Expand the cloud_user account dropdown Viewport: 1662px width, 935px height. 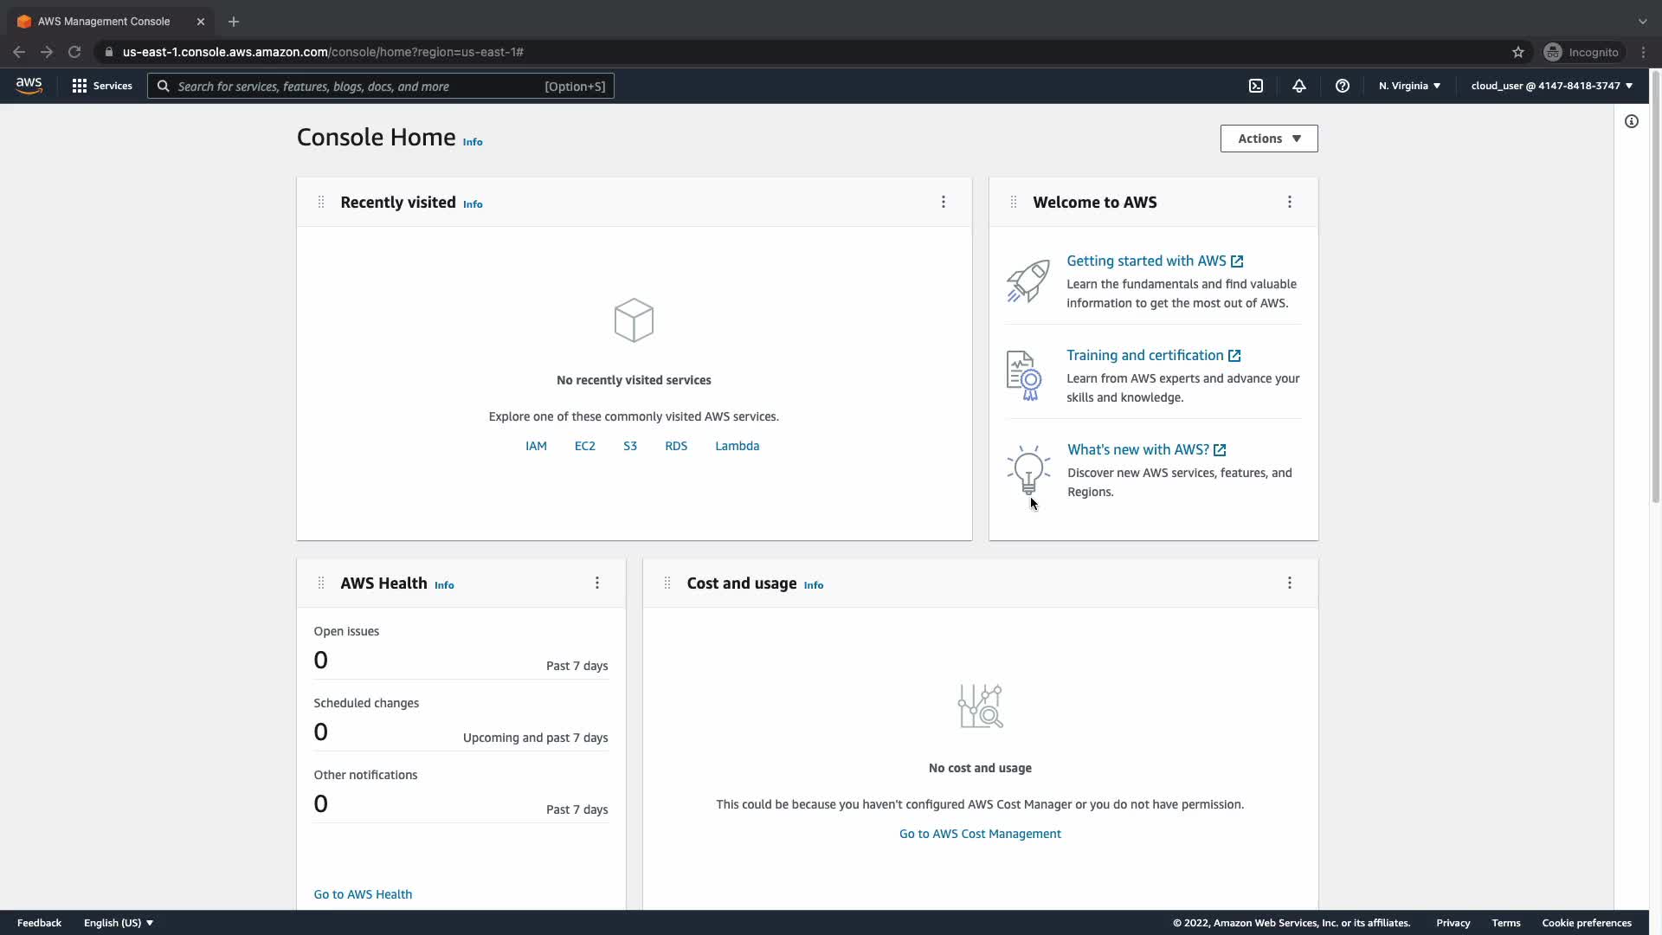(x=1551, y=86)
